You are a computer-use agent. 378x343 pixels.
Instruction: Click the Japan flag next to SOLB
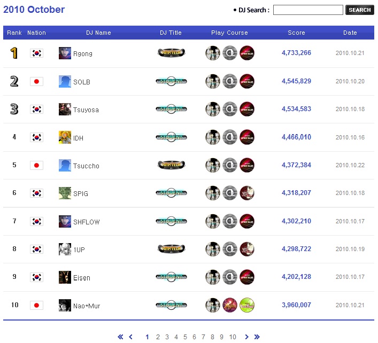pos(36,82)
